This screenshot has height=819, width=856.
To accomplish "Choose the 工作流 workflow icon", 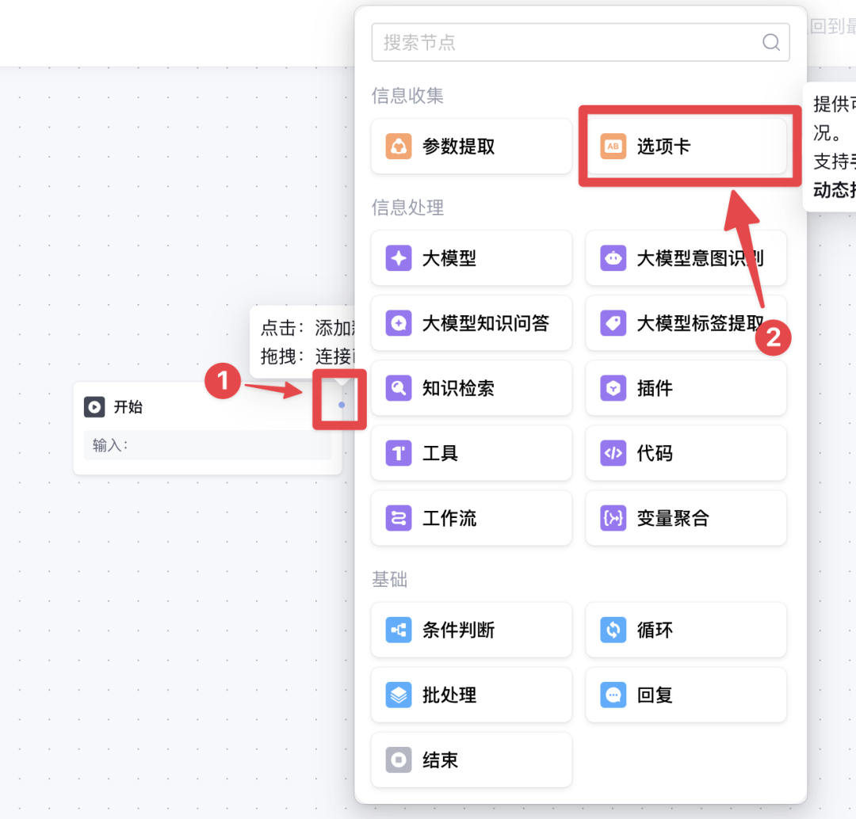I will [399, 518].
